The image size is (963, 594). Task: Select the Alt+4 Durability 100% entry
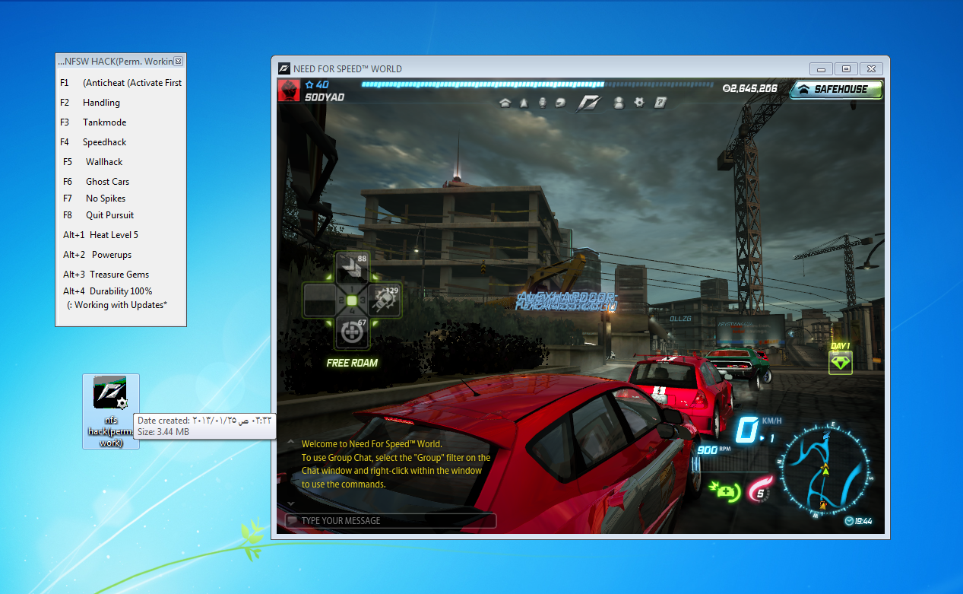(107, 291)
